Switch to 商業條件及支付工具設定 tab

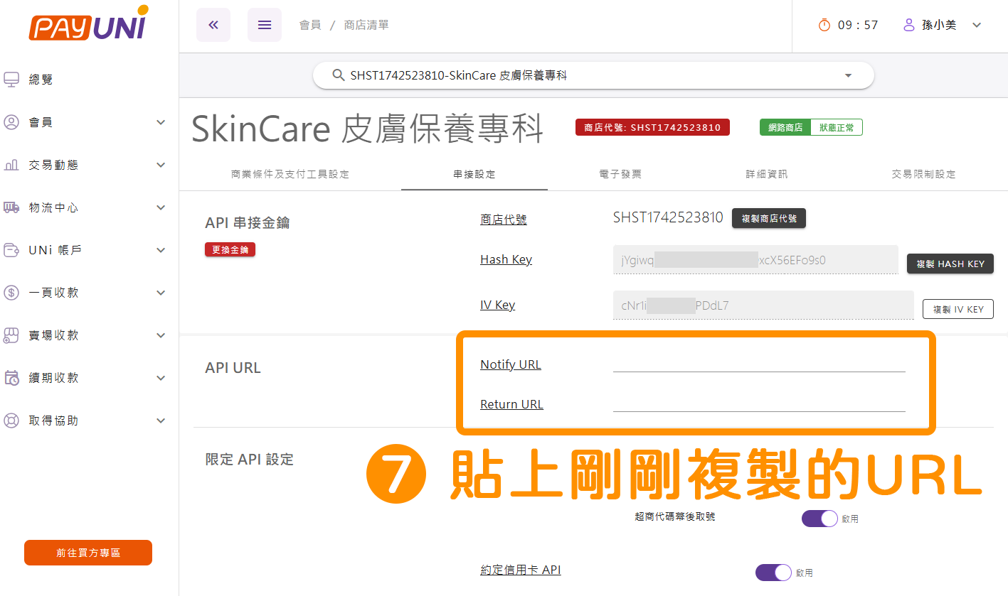coord(290,174)
